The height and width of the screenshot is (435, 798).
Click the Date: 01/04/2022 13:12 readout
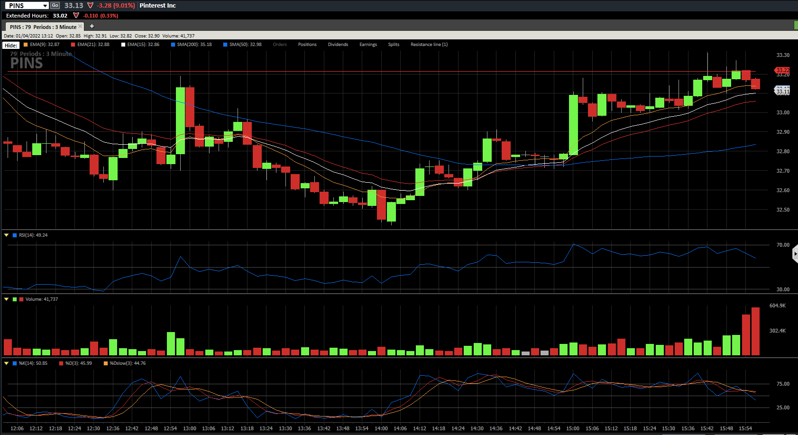[x=28, y=36]
